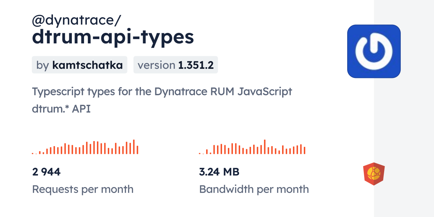Click the requests per month bar chart

[85, 147]
